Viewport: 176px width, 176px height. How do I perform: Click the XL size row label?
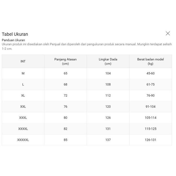(x=23, y=96)
